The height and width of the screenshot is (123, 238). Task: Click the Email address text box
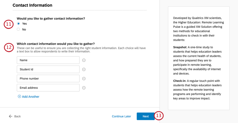coord(48,88)
